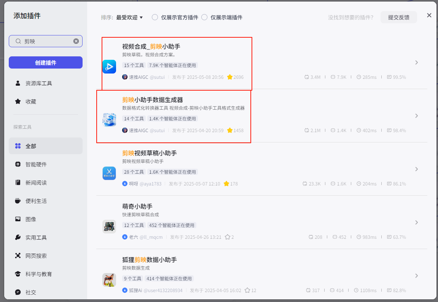Image resolution: width=438 pixels, height=302 pixels.
Task: Favorite 狐狸剪映数据小助手 via empty star
Action: point(247,290)
